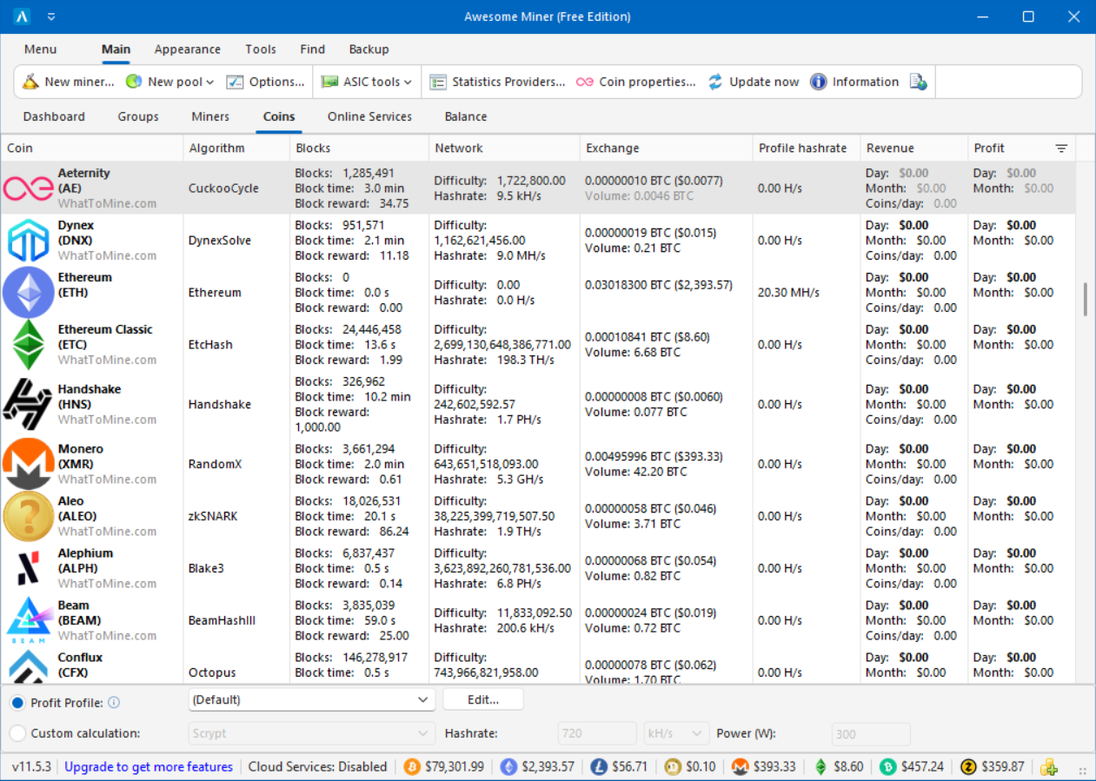Viewport: 1096px width, 781px height.
Task: Click the New miner toolbar icon
Action: (x=30, y=82)
